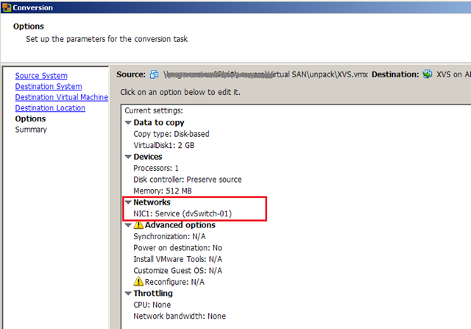Collapse the Devices section
This screenshot has width=471, height=329.
pos(128,157)
